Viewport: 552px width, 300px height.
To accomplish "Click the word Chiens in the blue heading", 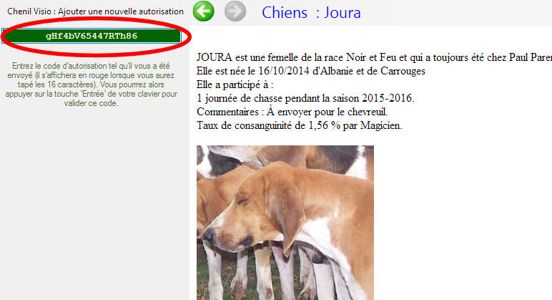I will pos(285,13).
